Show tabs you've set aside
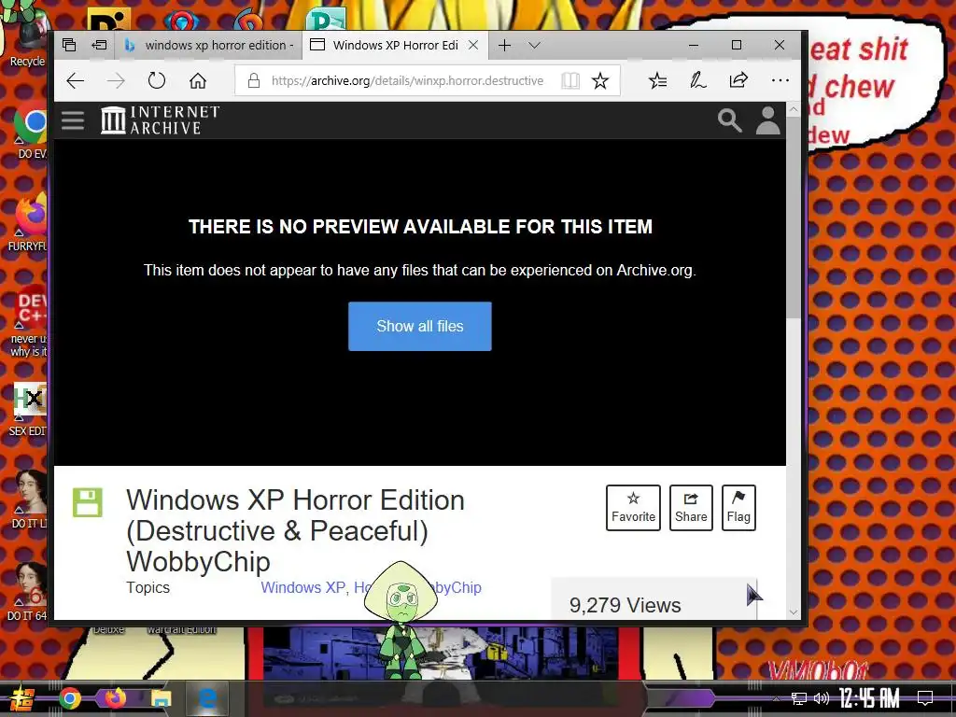The height and width of the screenshot is (717, 956). tap(69, 45)
